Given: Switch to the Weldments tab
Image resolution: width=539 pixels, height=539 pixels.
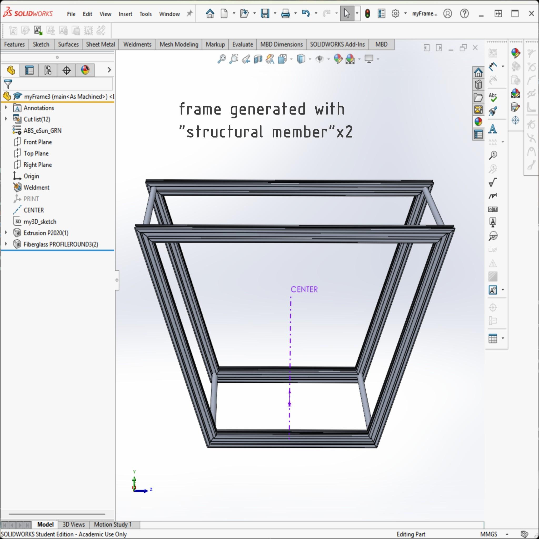Looking at the screenshot, I should 137,44.
